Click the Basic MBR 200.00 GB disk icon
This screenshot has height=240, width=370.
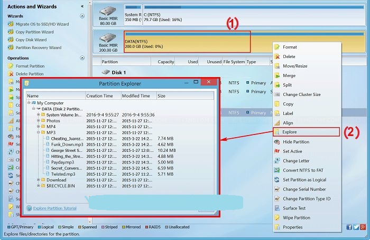pos(108,39)
